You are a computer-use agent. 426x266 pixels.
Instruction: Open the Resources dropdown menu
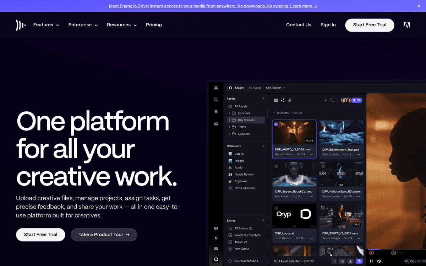122,25
